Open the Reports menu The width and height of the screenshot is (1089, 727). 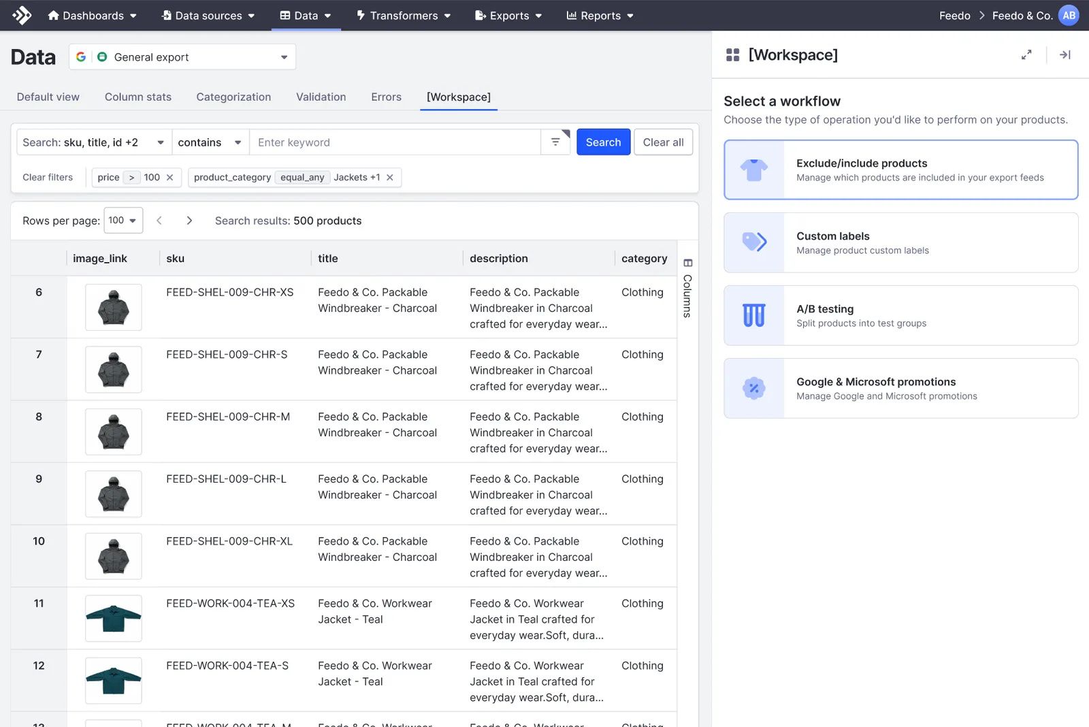click(600, 16)
